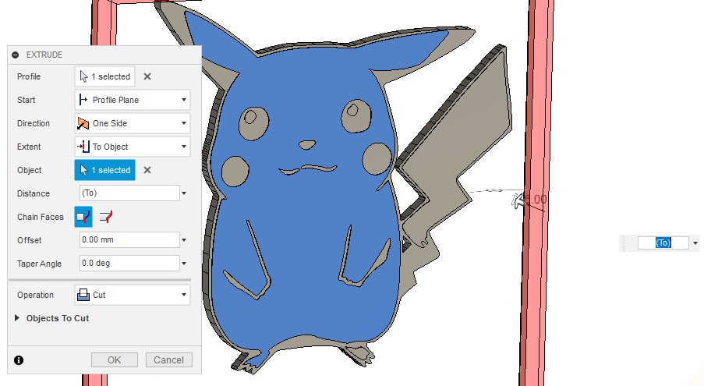Click the floating '(To)' distance input

coord(663,243)
